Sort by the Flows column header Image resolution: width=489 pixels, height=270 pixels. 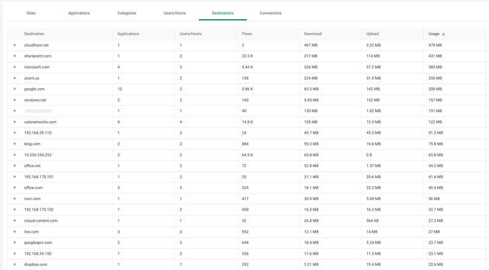(x=247, y=34)
